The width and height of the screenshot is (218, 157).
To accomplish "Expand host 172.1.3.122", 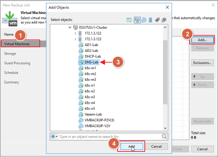I will click(x=75, y=33).
